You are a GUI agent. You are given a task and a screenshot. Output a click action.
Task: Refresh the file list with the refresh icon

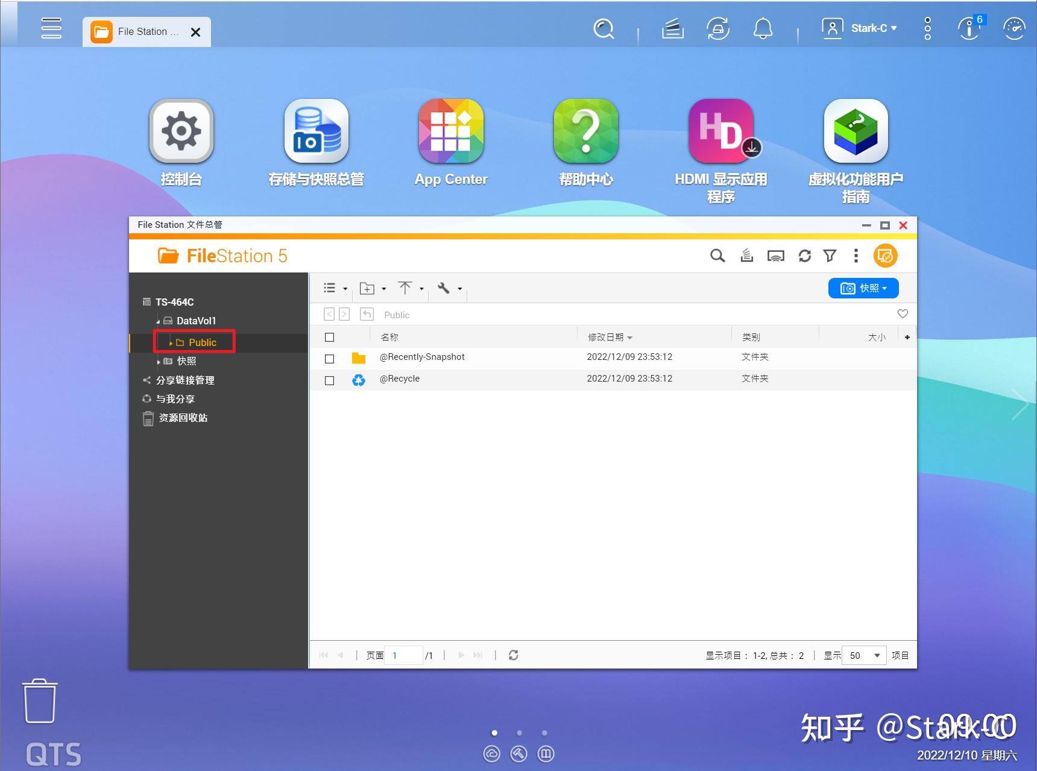pyautogui.click(x=804, y=256)
